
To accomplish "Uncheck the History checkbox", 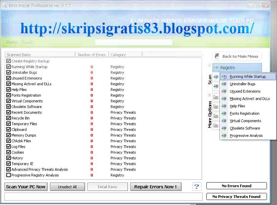I will (8, 158).
